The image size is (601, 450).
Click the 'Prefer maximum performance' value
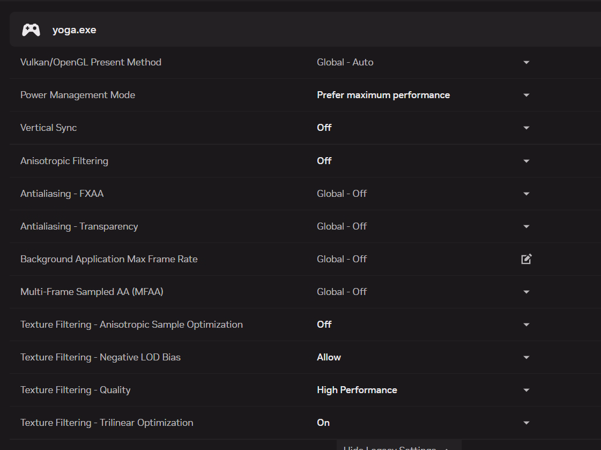tap(383, 95)
